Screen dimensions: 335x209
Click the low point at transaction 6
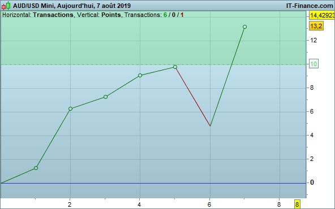(x=211, y=126)
